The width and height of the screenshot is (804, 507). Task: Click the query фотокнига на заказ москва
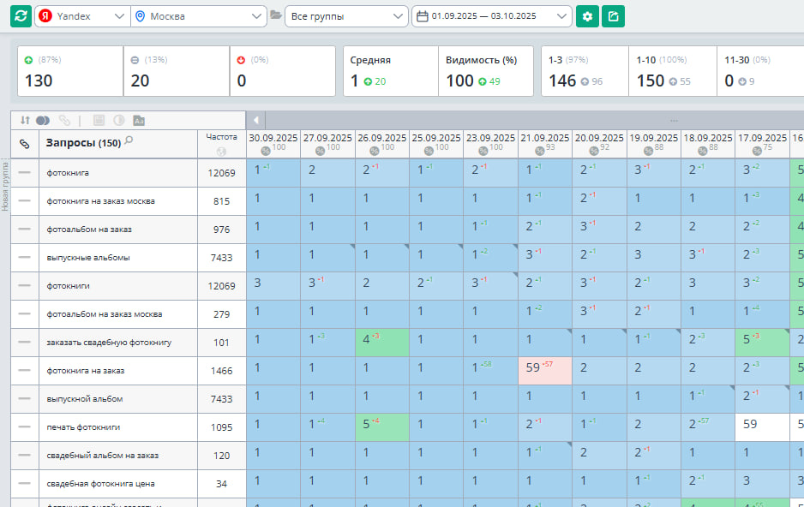click(x=100, y=200)
